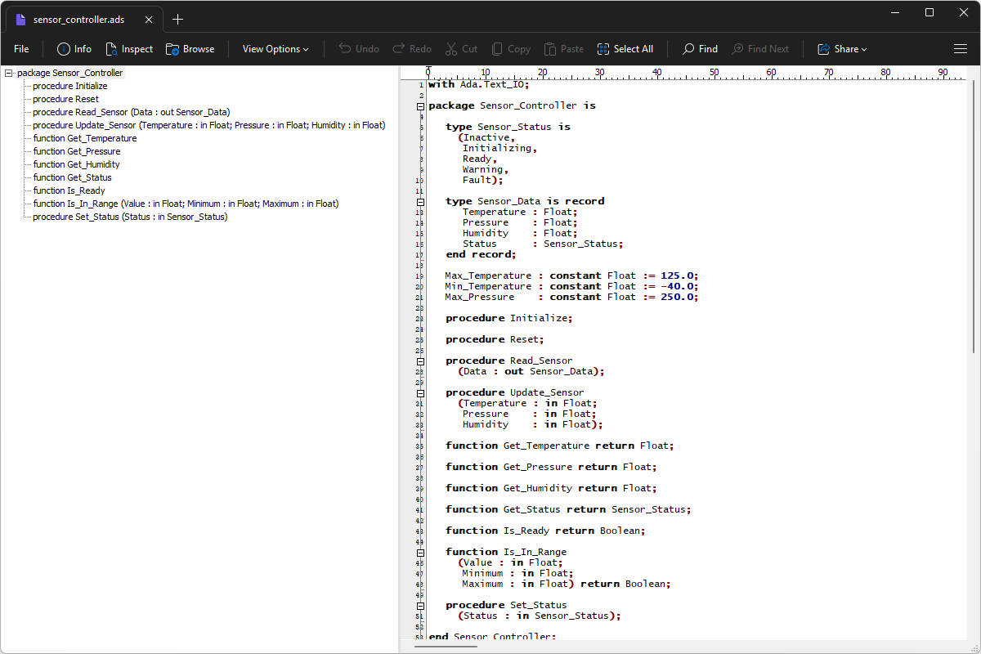Click the vertical scrollbar in code editor
The height and width of the screenshot is (654, 981).
click(x=973, y=217)
